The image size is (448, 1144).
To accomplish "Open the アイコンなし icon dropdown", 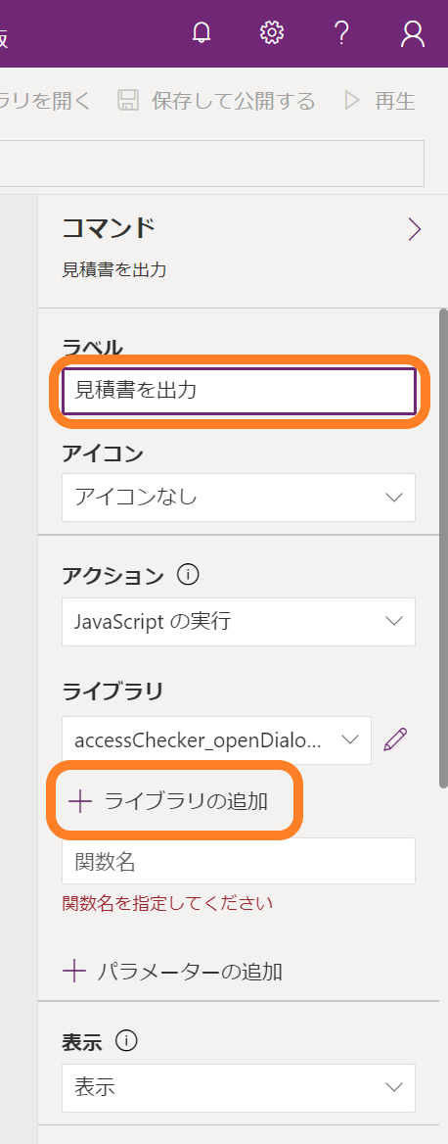I will tap(239, 498).
